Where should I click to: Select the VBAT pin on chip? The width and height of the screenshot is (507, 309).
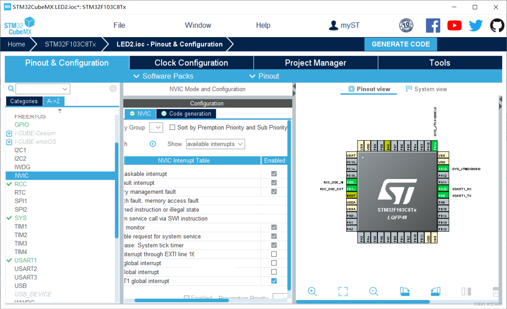352,156
